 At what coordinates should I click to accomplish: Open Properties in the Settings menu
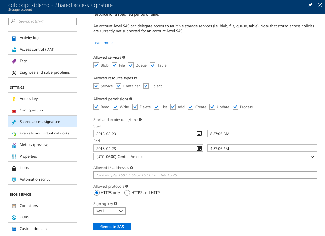(42, 157)
